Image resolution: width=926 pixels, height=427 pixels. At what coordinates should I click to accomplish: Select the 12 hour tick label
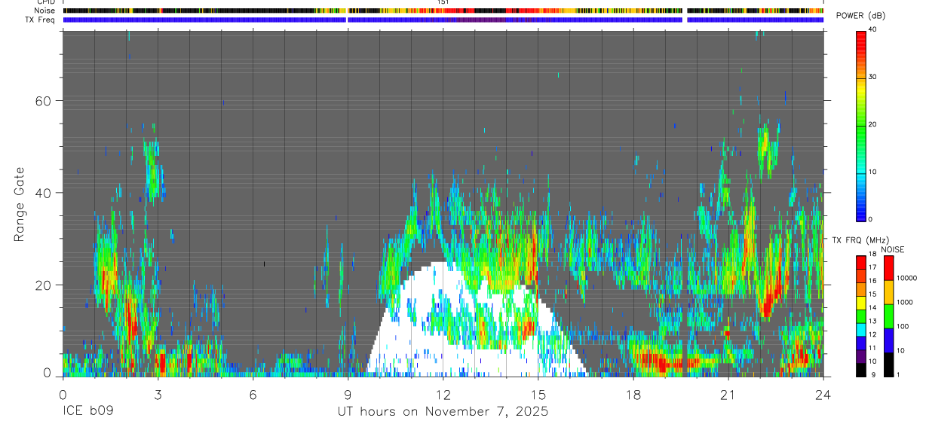(x=443, y=395)
